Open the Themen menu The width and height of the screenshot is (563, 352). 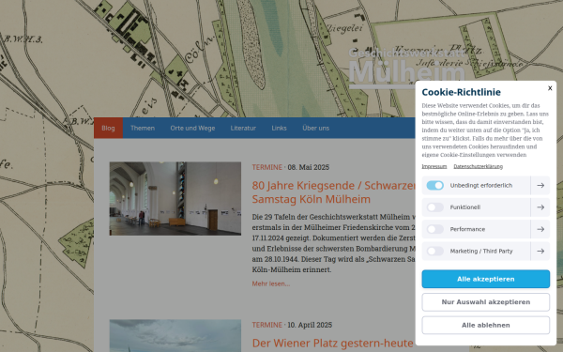tap(143, 128)
